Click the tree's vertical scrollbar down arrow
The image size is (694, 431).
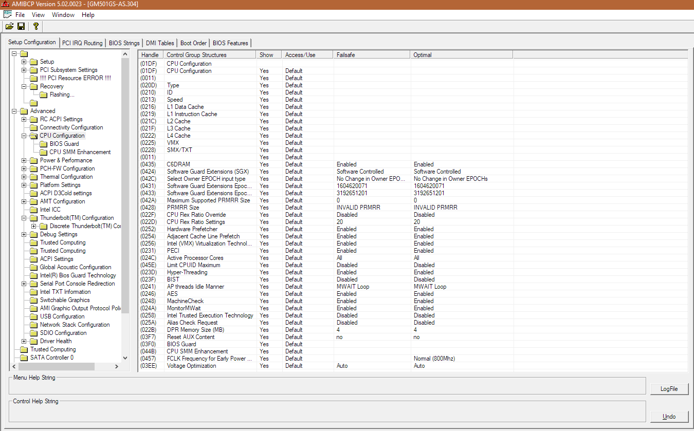tap(125, 358)
